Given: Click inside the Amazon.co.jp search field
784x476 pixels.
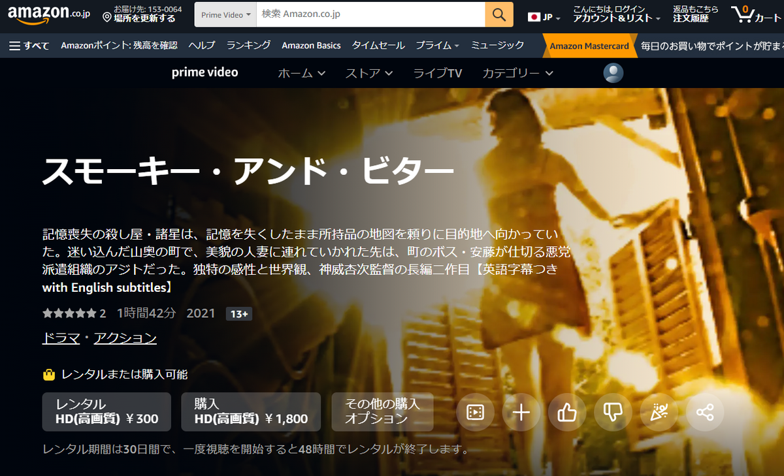Looking at the screenshot, I should (370, 14).
